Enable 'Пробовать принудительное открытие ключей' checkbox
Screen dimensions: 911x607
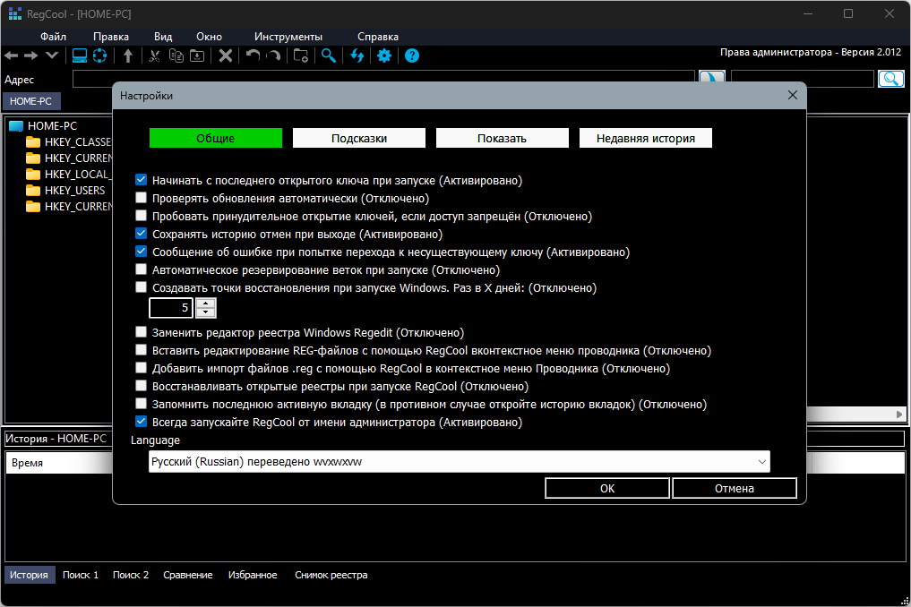(x=142, y=216)
